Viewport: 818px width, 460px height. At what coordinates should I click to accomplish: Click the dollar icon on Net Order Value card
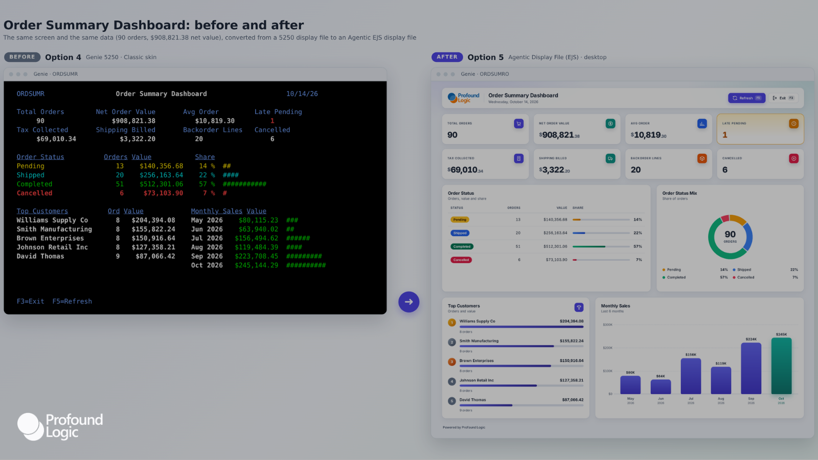(x=610, y=124)
